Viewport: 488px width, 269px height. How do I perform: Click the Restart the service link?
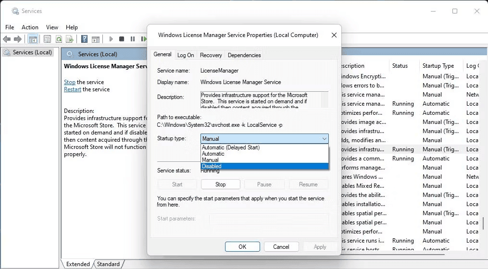pyautogui.click(x=73, y=89)
